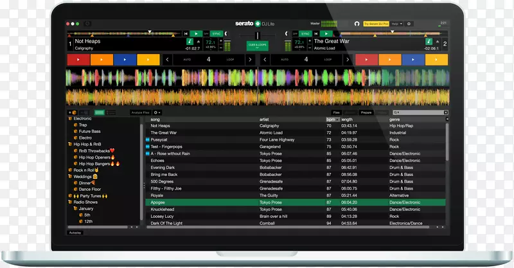514x268 pixels.
Task: Click search magnifier next to window controls
Action: click(87, 24)
